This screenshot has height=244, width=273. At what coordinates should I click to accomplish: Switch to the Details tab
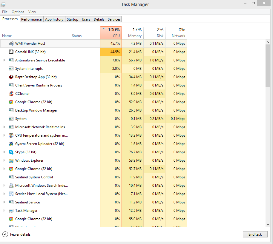(99, 19)
